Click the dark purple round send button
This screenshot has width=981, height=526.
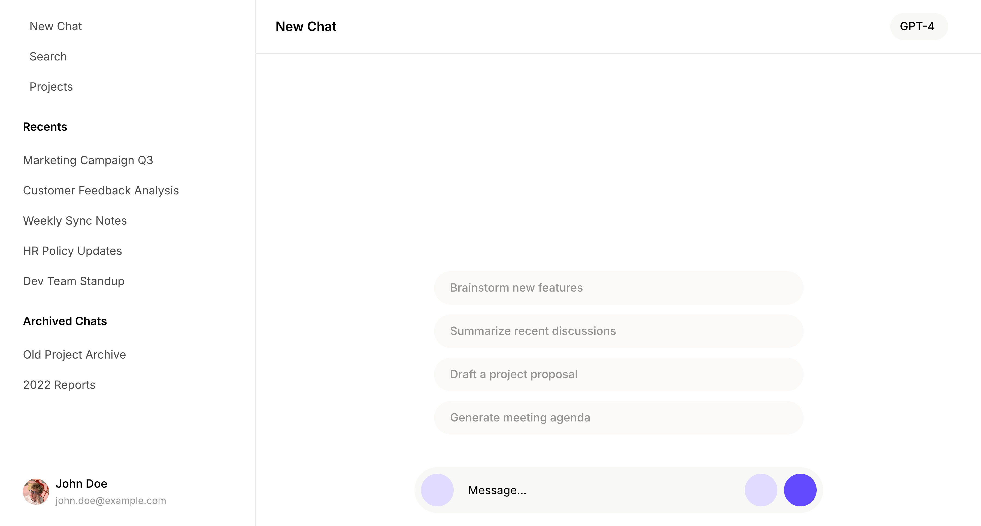tap(800, 490)
